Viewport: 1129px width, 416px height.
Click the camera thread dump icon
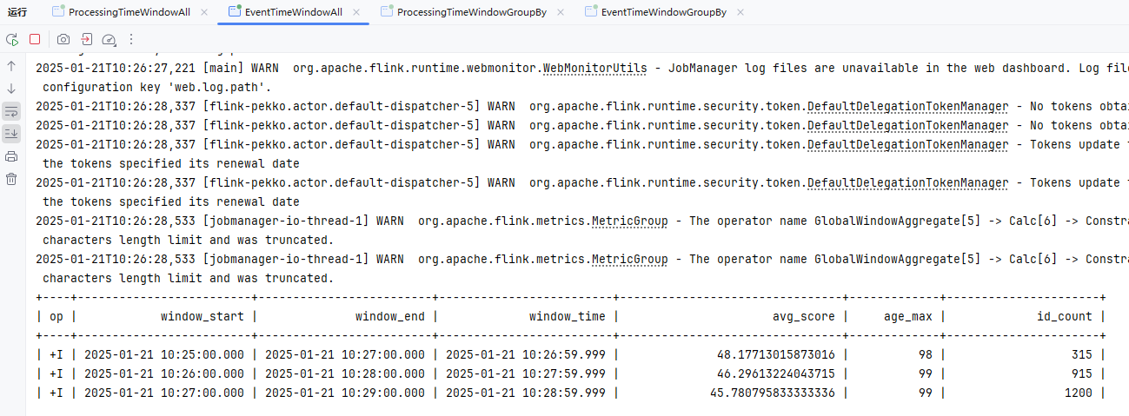point(63,39)
